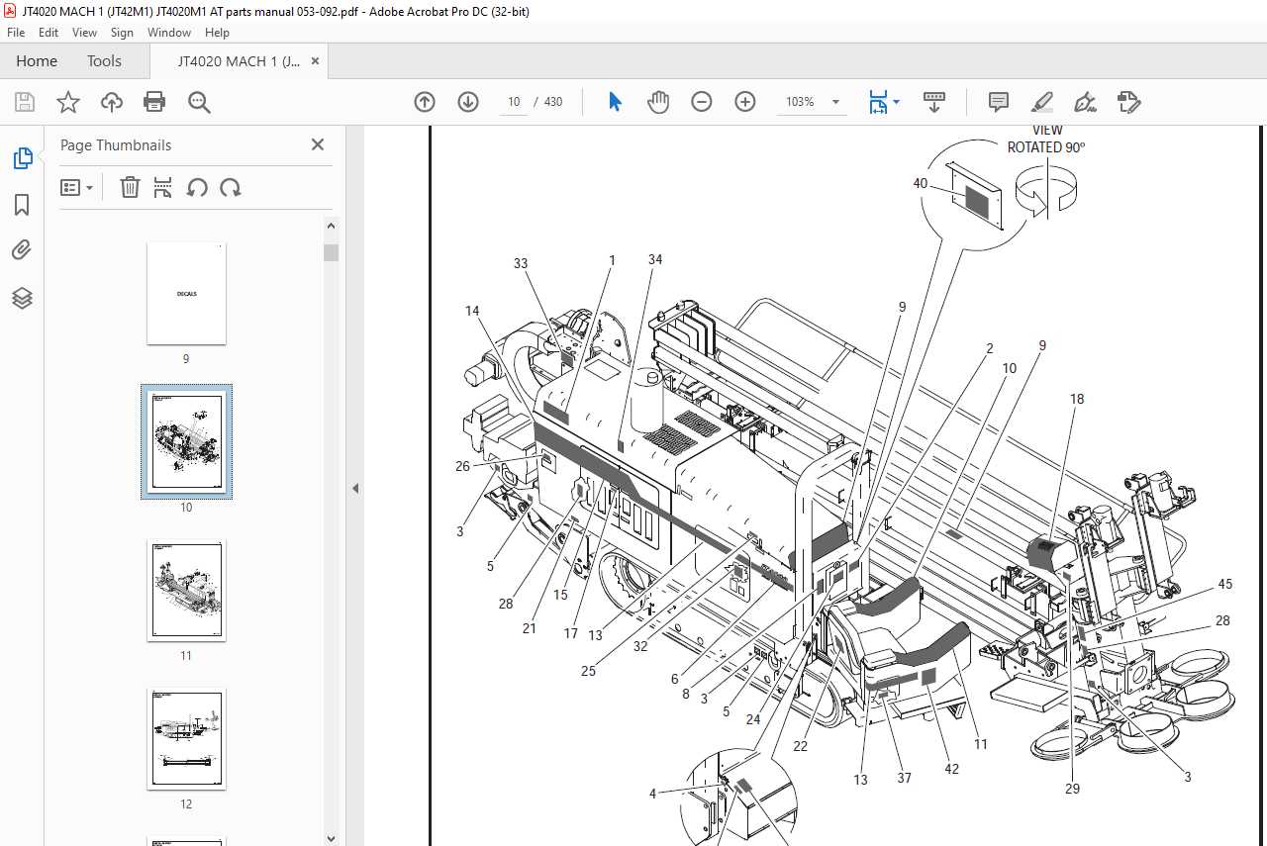This screenshot has height=846, width=1267.
Task: Click the upload to cloud icon
Action: coord(112,102)
